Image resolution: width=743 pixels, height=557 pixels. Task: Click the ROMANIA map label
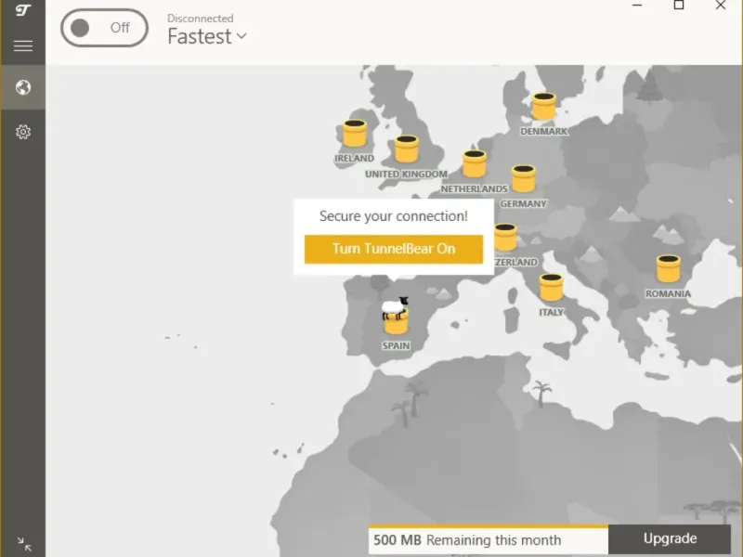click(668, 293)
